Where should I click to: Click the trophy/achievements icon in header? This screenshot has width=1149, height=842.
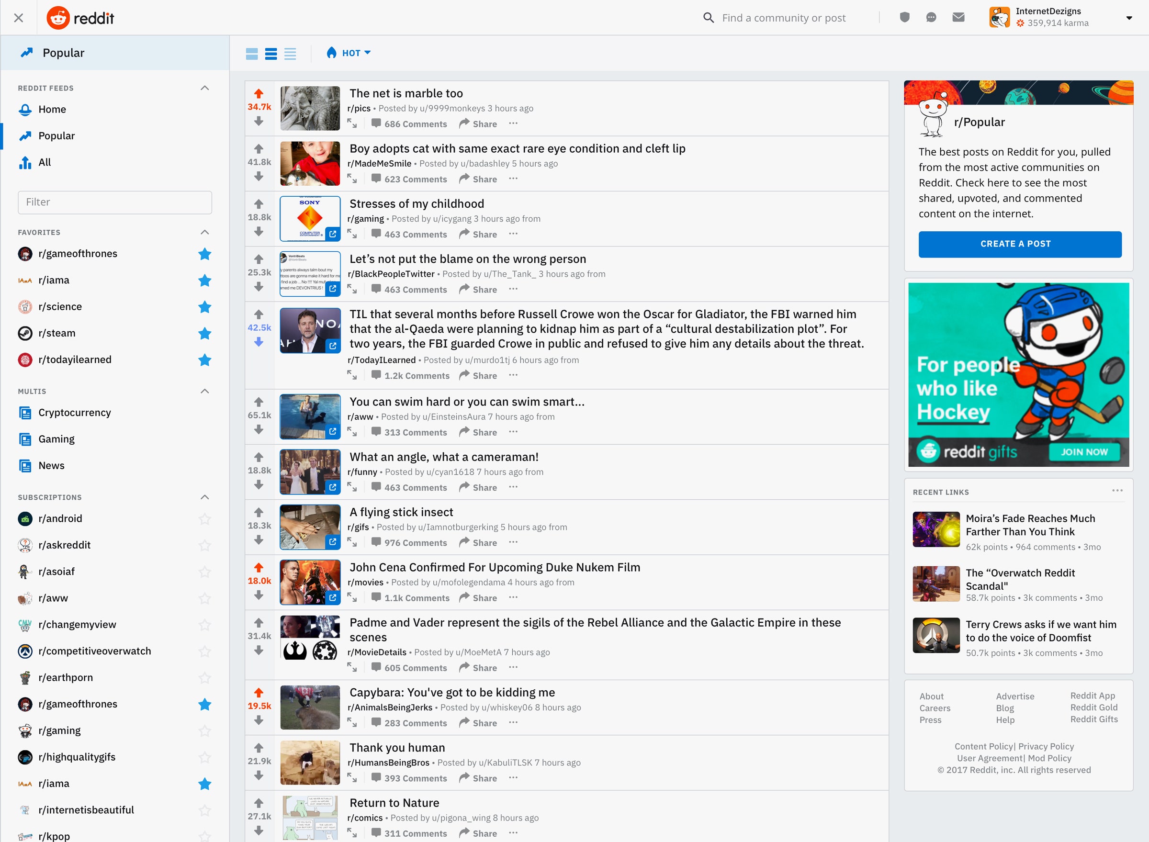coord(904,17)
